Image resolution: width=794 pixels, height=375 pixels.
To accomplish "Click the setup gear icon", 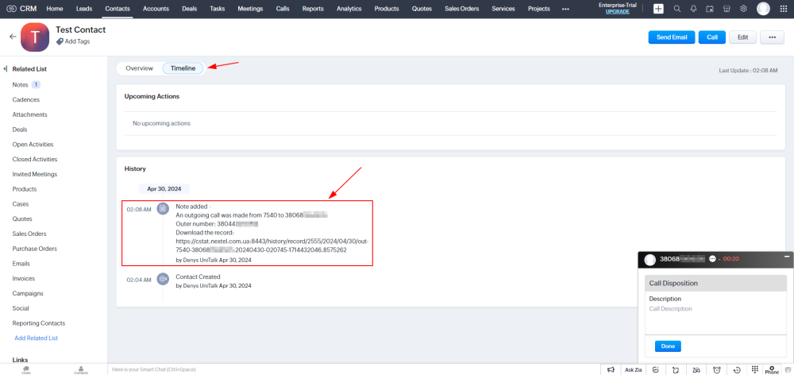I will [x=743, y=9].
